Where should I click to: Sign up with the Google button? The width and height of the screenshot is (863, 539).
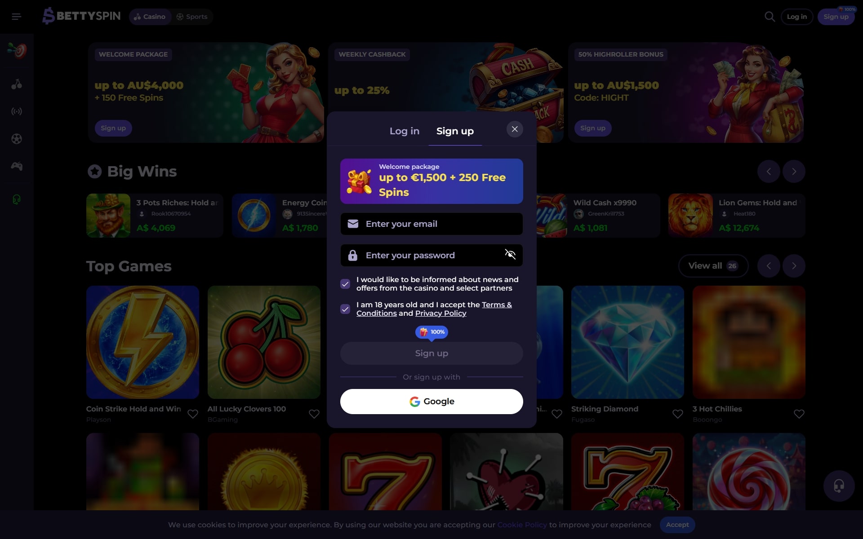pyautogui.click(x=431, y=402)
